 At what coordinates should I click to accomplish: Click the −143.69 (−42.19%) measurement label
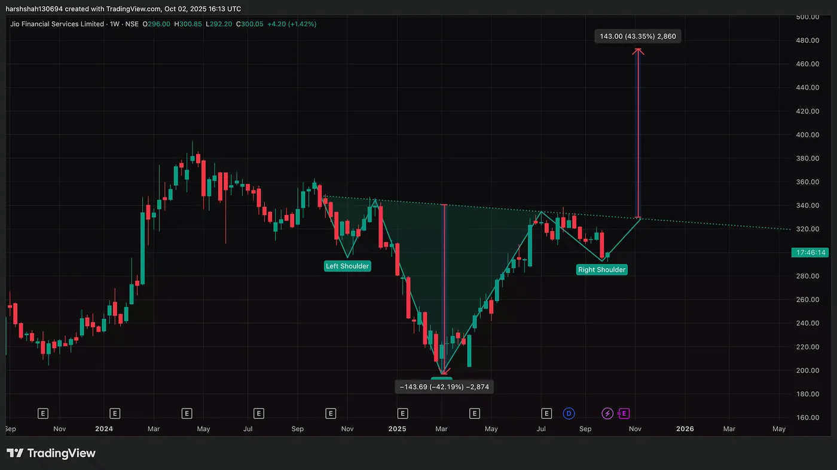point(445,387)
